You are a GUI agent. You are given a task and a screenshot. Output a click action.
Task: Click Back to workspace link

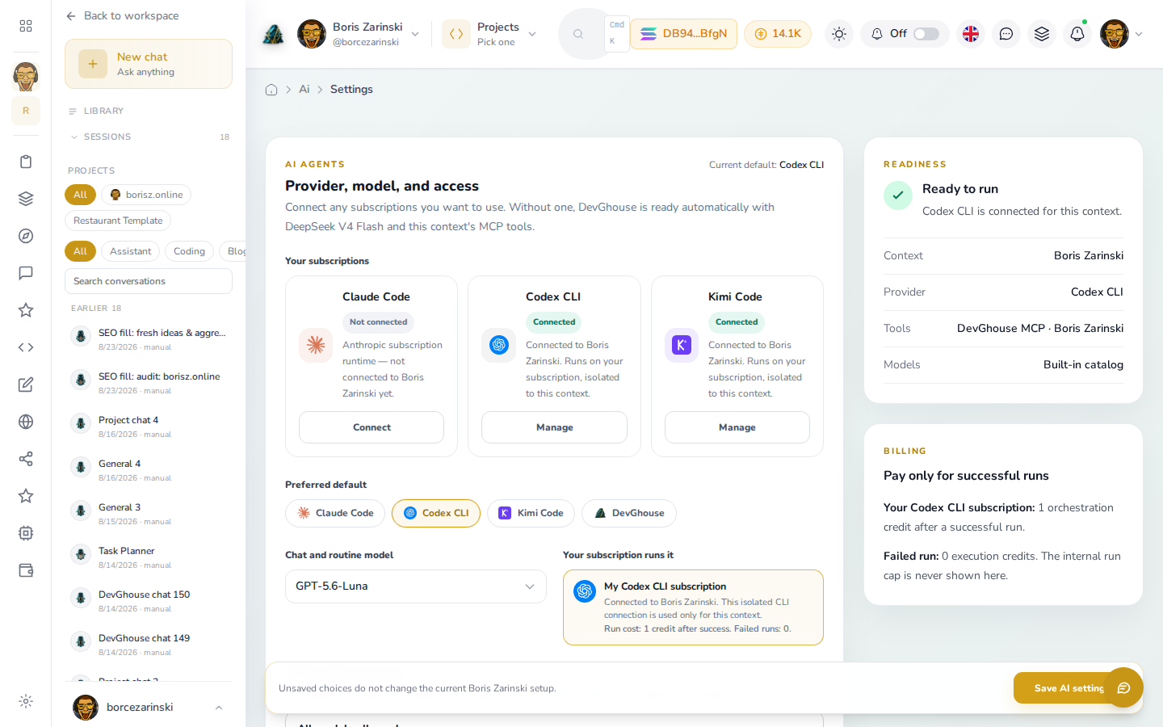coord(123,16)
